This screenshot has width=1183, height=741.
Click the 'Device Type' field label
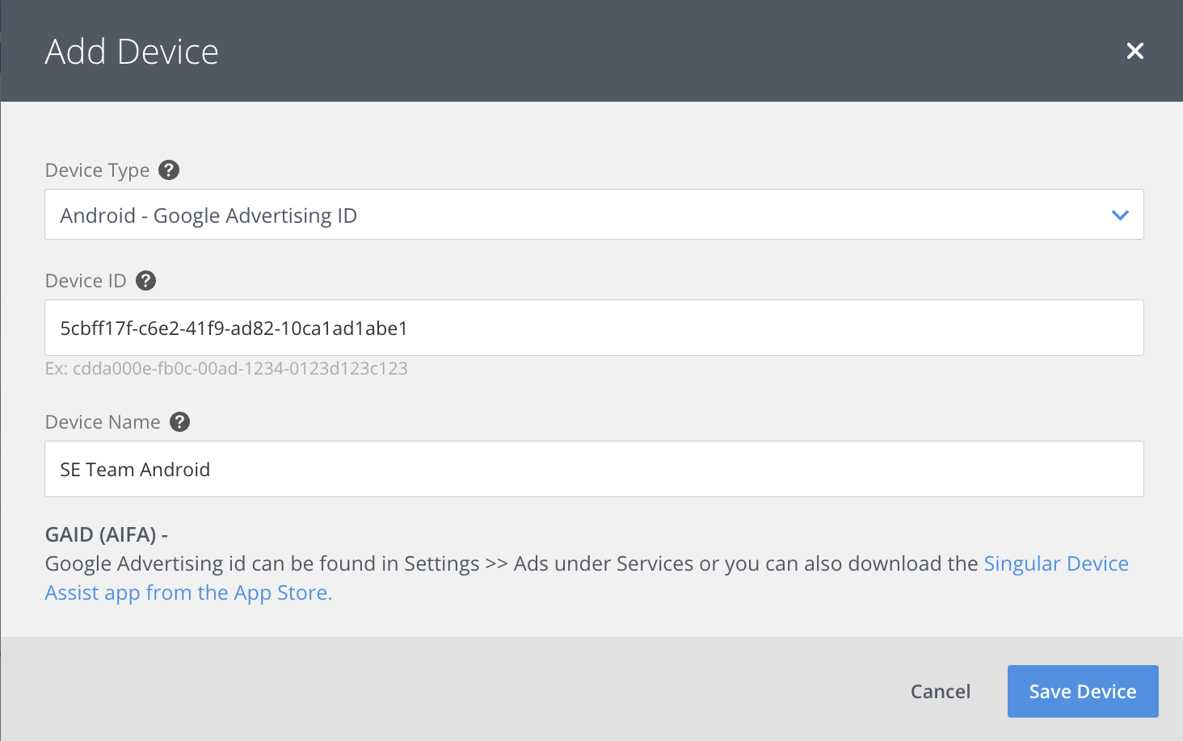97,170
